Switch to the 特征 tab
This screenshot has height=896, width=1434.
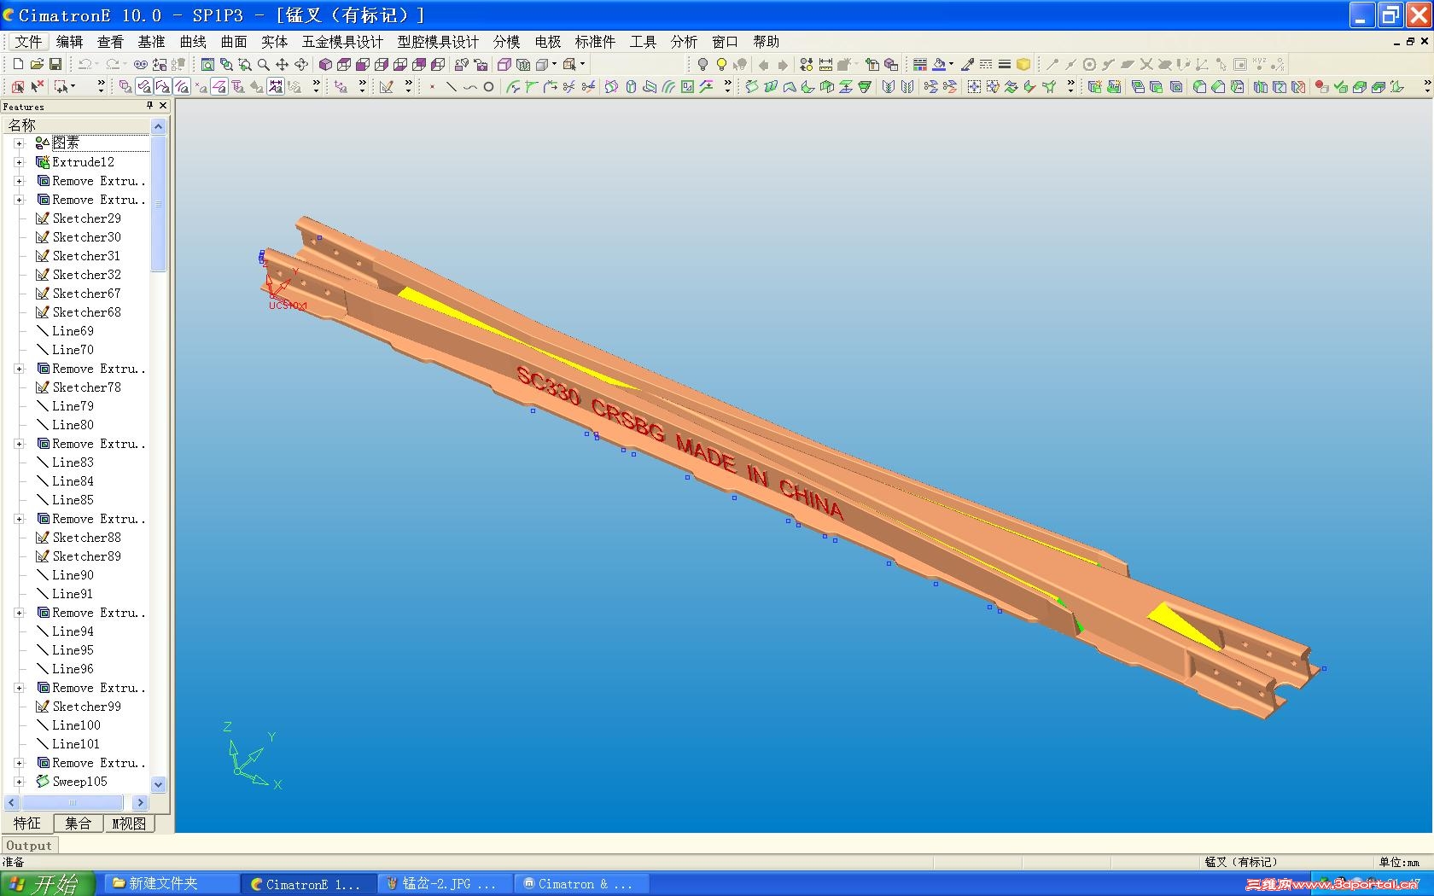(x=27, y=823)
